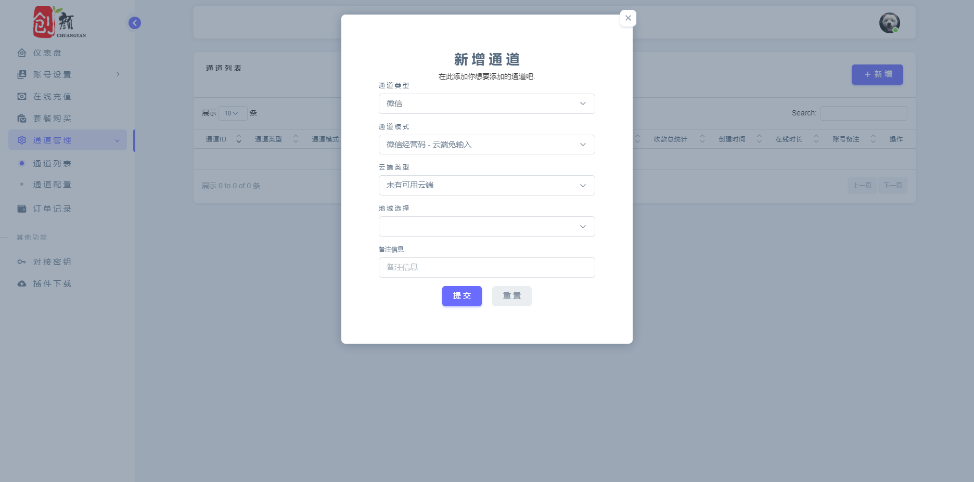
Task: Click the 插件下载 cloud download icon
Action: point(22,283)
